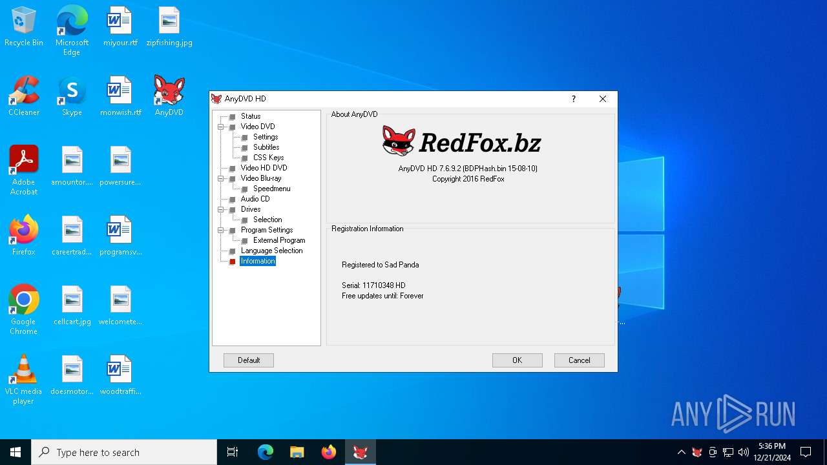Click Cancel in the AnyDVD dialog
The height and width of the screenshot is (465, 827).
coord(580,360)
